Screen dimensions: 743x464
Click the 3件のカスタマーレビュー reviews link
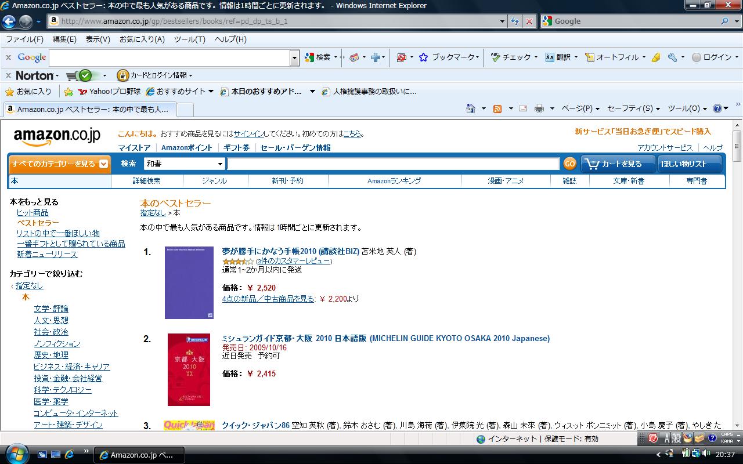(x=294, y=262)
